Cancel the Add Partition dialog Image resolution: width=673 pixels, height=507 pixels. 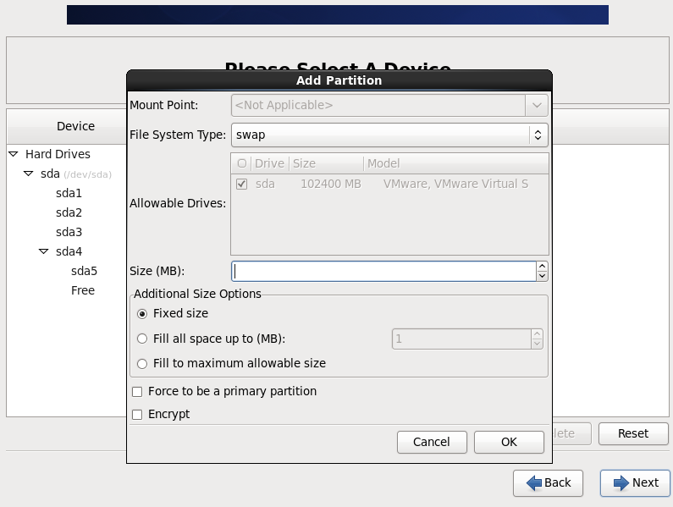click(432, 442)
